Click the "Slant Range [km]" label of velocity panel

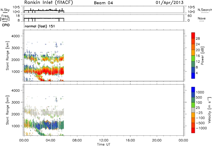pos(7,110)
